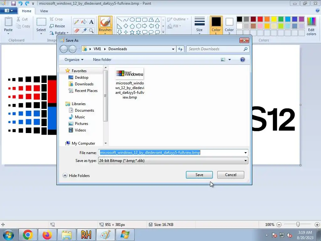Click the Windows Start orb
This screenshot has height=241, width=321.
click(x=8, y=235)
